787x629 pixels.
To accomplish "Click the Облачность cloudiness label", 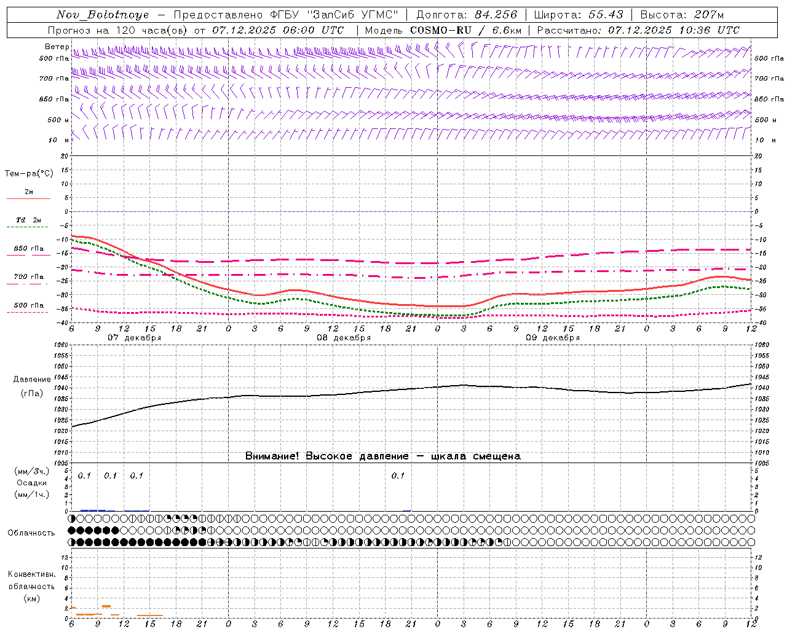I will tap(31, 533).
